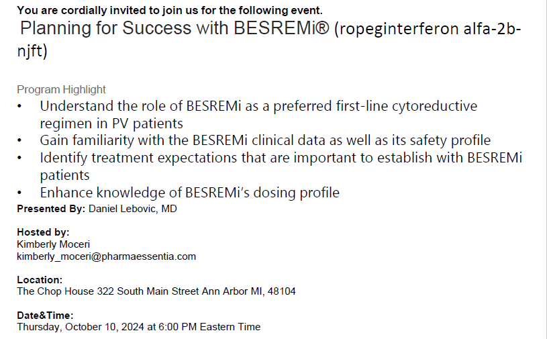547x339 pixels.
Task: Click the bullet about preferred first-line cytoreductive regimen
Action: [x=258, y=107]
